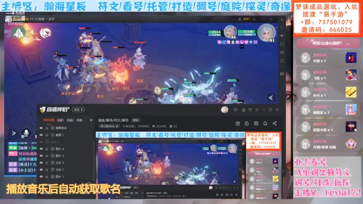Screen dimensions: 363x204
Task: Open the hamburger menu in 直播伴侣 title bar
Action: tap(257, 110)
